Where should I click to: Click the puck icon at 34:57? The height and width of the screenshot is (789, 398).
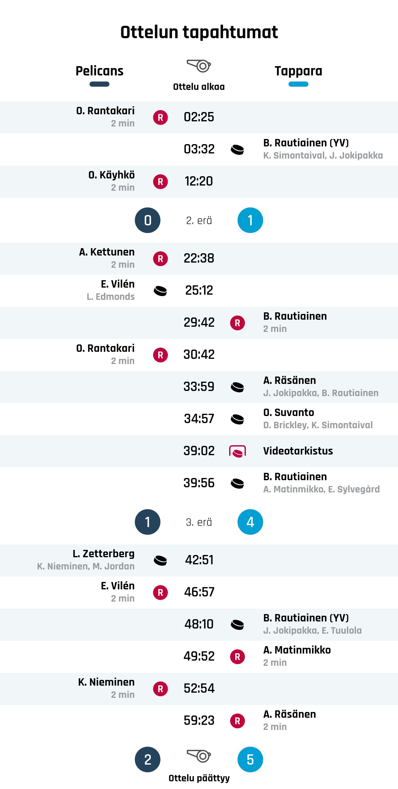coord(238,419)
